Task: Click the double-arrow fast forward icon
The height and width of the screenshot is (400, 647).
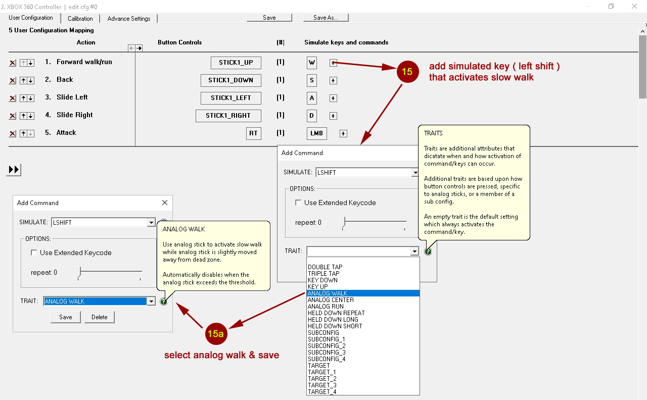Action: pos(14,170)
